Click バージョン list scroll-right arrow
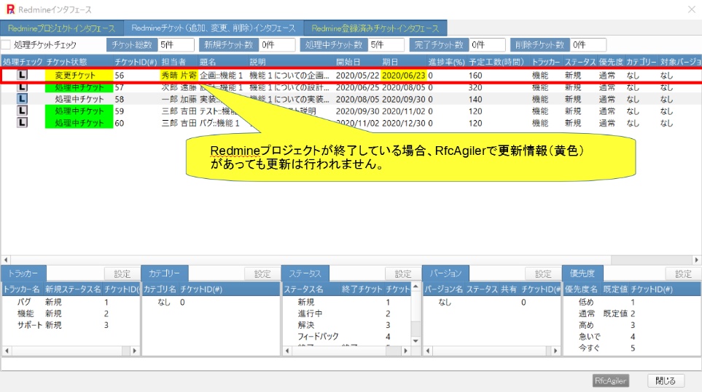The width and height of the screenshot is (702, 392). 555,351
